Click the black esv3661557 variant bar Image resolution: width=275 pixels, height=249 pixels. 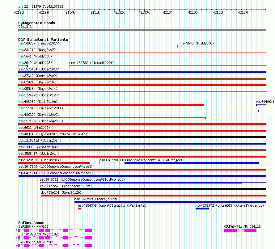(153, 189)
